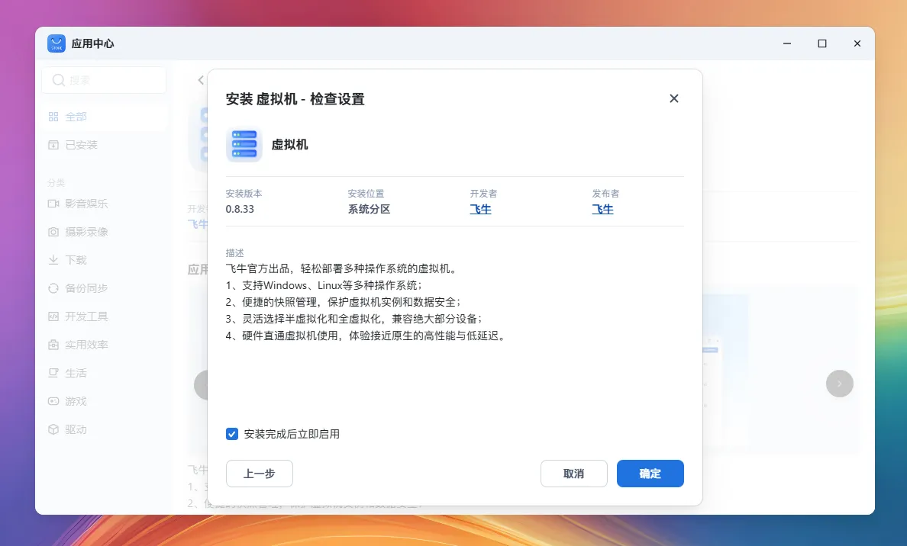Click the search magnifier icon
This screenshot has height=546, width=907.
(58, 80)
